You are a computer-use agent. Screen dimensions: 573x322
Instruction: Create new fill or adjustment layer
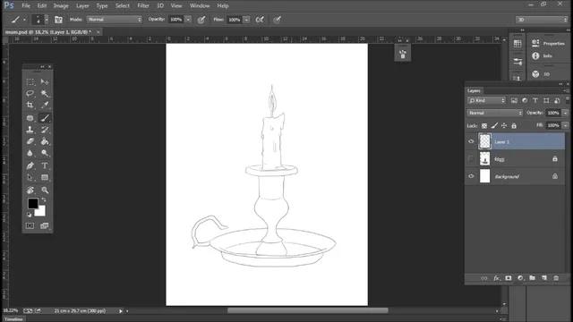pos(520,278)
